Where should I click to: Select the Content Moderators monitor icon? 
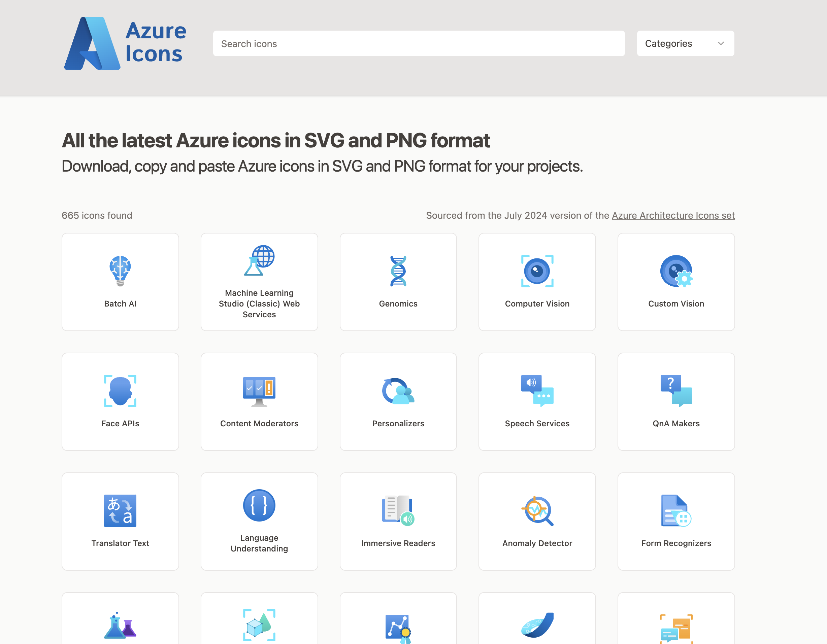tap(259, 391)
